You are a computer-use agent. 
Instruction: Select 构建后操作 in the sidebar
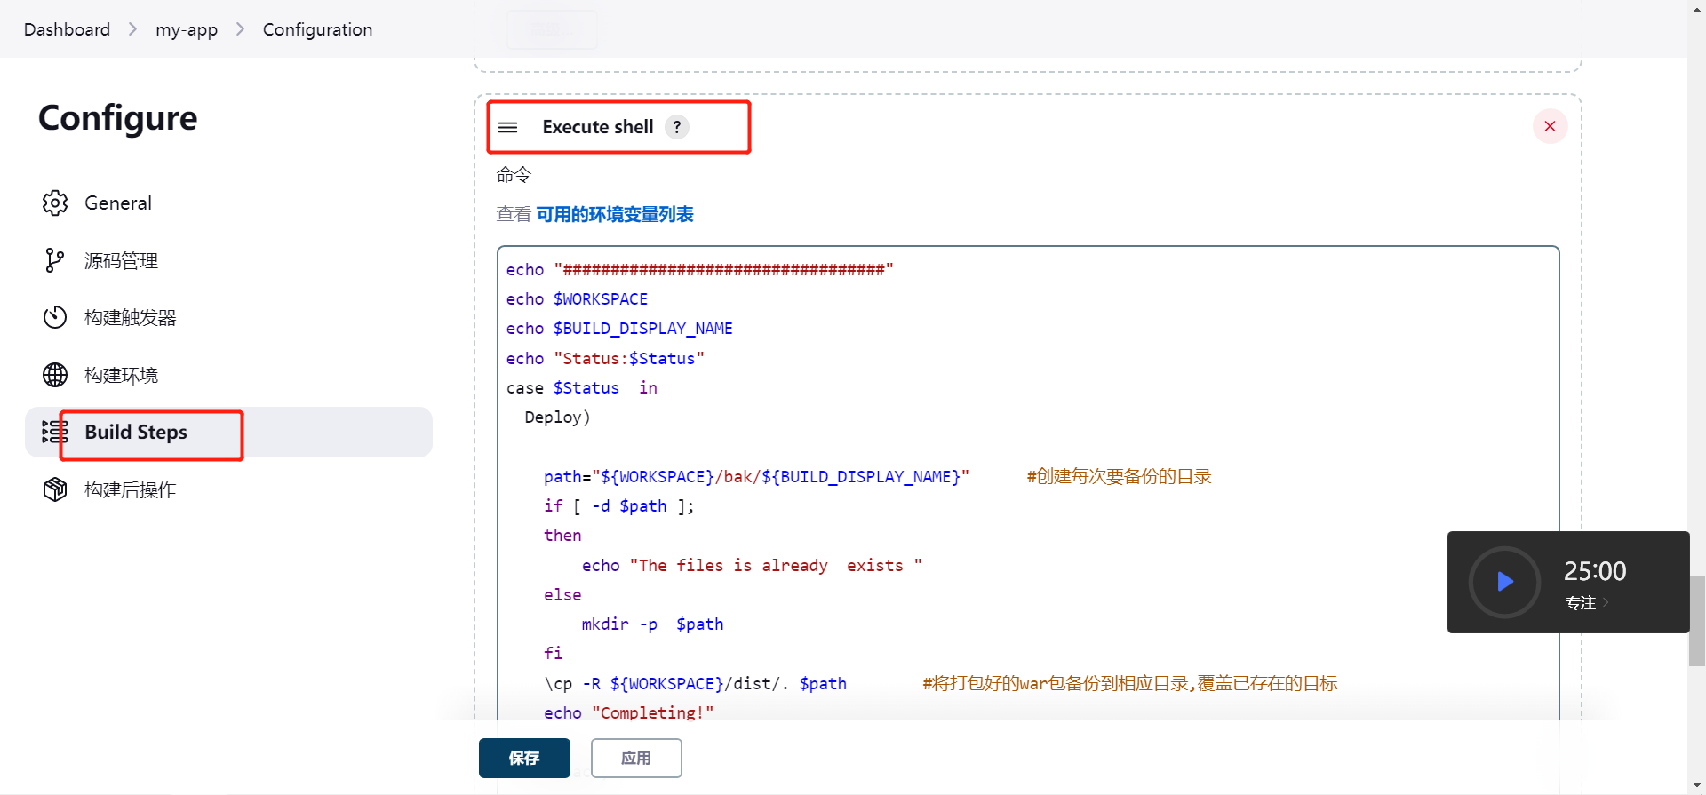(x=131, y=489)
